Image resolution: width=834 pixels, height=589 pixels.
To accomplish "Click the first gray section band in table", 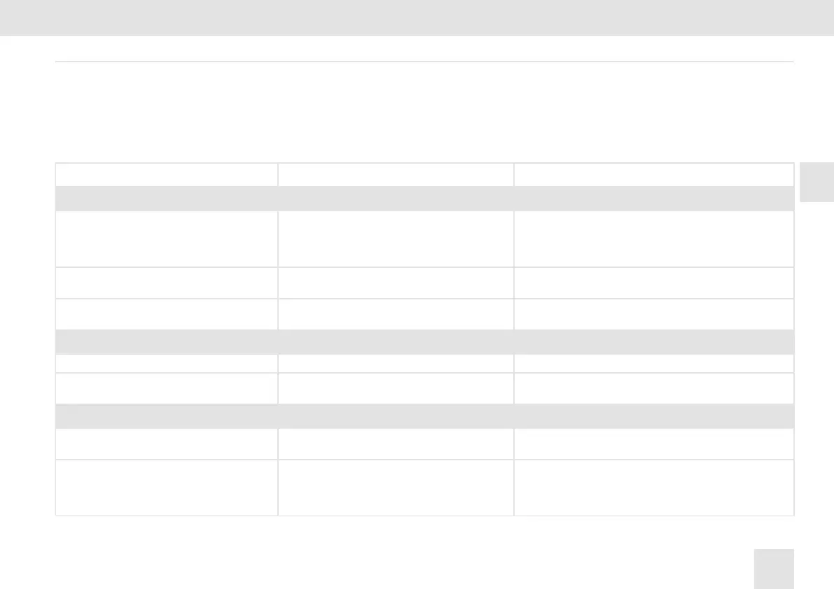I will [x=424, y=199].
